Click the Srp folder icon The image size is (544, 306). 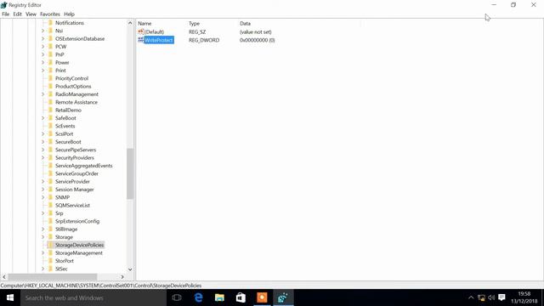point(50,213)
